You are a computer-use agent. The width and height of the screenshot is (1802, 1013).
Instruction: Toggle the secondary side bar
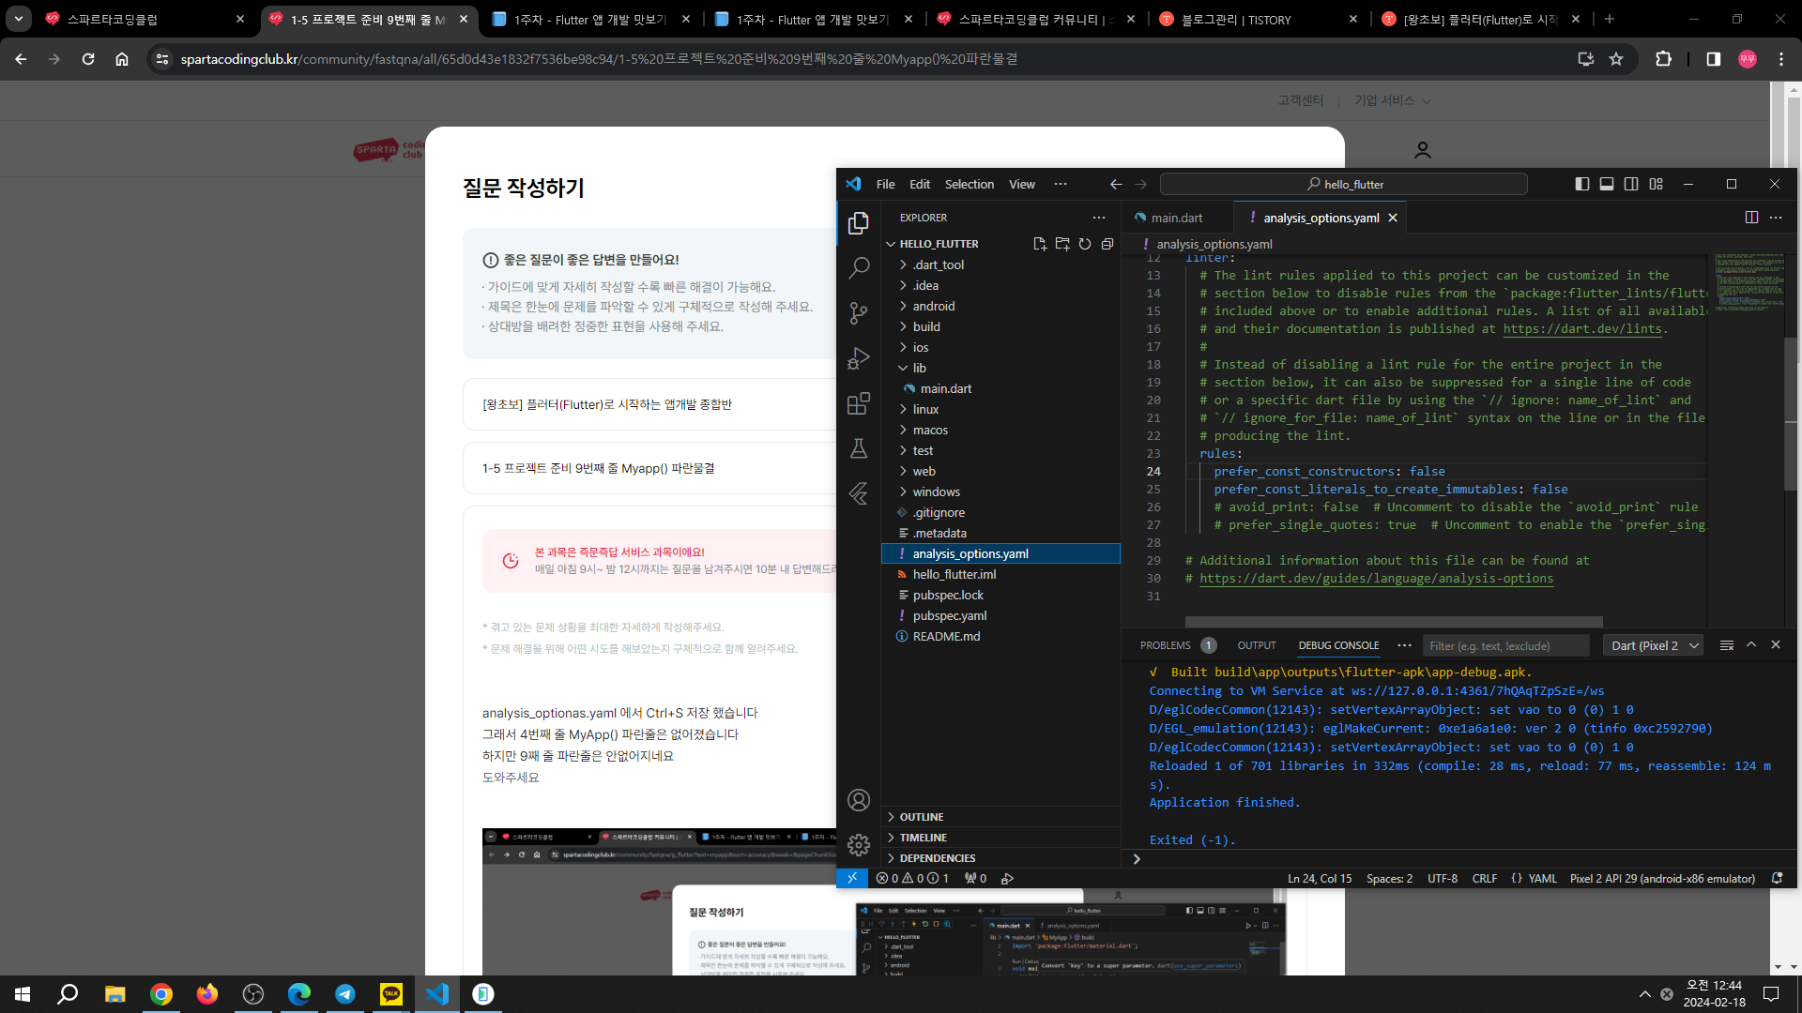click(x=1631, y=185)
